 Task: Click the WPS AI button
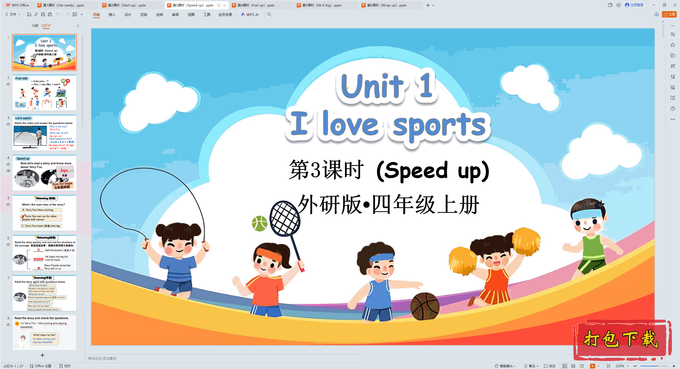[250, 15]
